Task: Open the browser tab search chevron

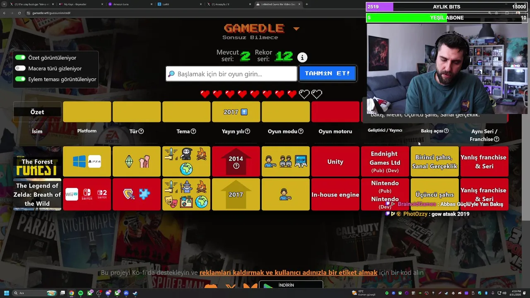Action: coord(4,4)
